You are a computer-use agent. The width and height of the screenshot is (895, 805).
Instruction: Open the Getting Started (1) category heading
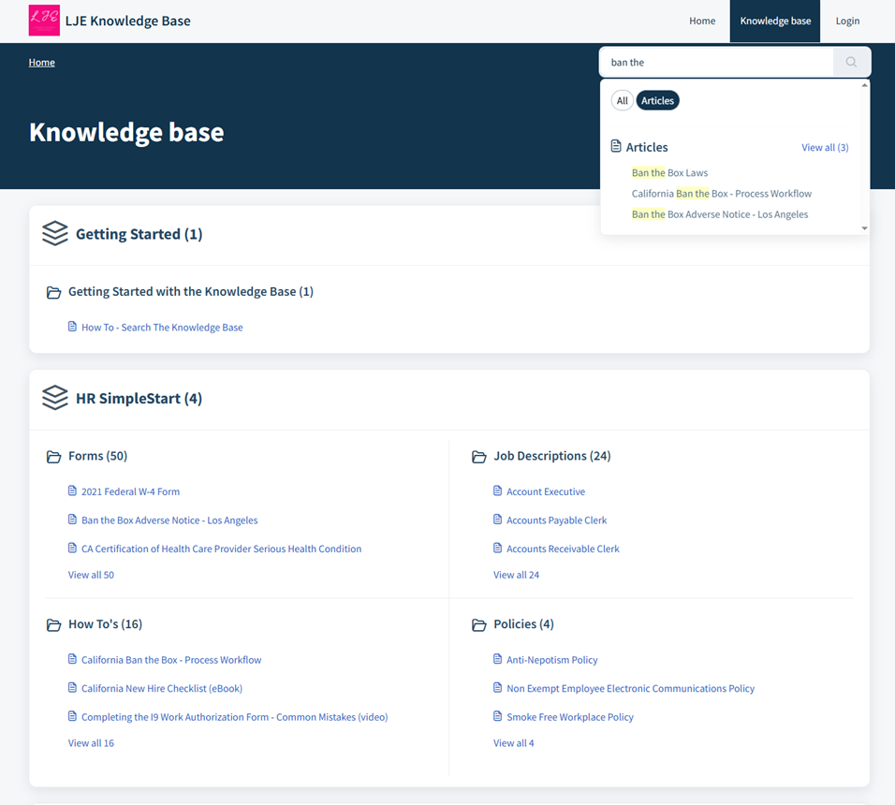pos(139,234)
